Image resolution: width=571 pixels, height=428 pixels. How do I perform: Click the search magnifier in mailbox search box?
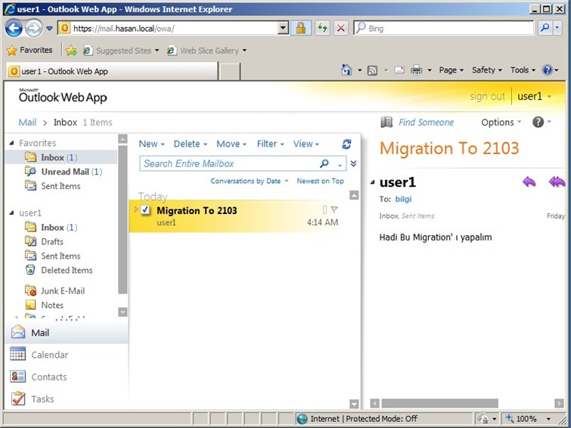(324, 163)
